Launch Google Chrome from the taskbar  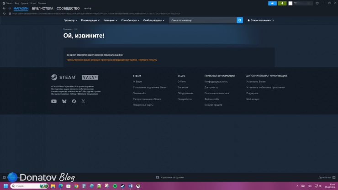coord(76,186)
